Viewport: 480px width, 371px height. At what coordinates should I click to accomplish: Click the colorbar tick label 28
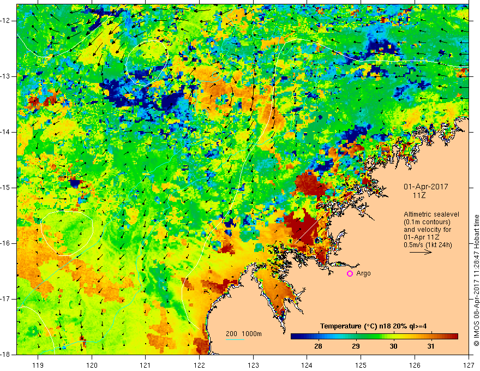coord(318,346)
